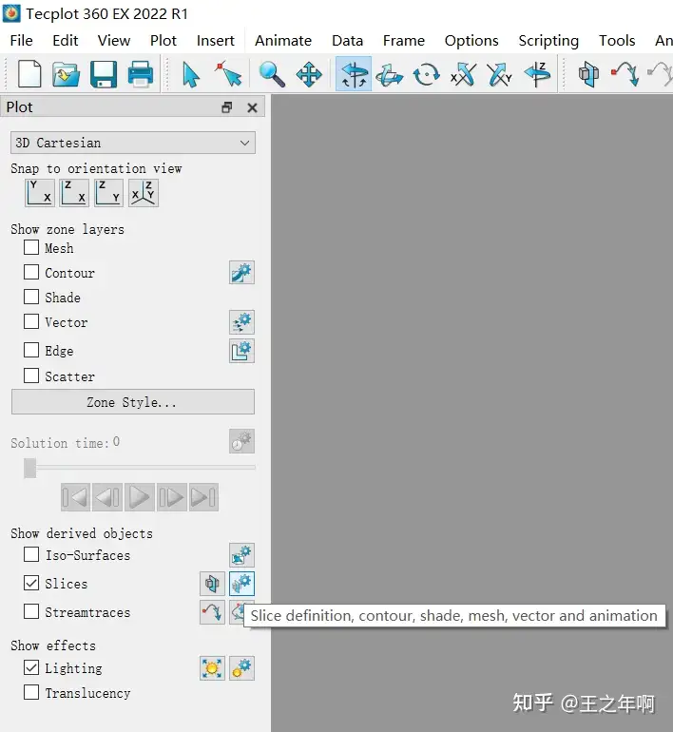This screenshot has width=673, height=732.
Task: Step forward one time step button
Action: (x=172, y=497)
